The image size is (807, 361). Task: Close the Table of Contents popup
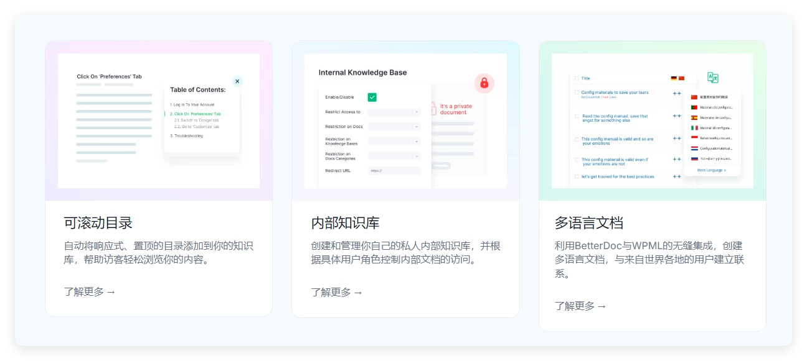[237, 81]
